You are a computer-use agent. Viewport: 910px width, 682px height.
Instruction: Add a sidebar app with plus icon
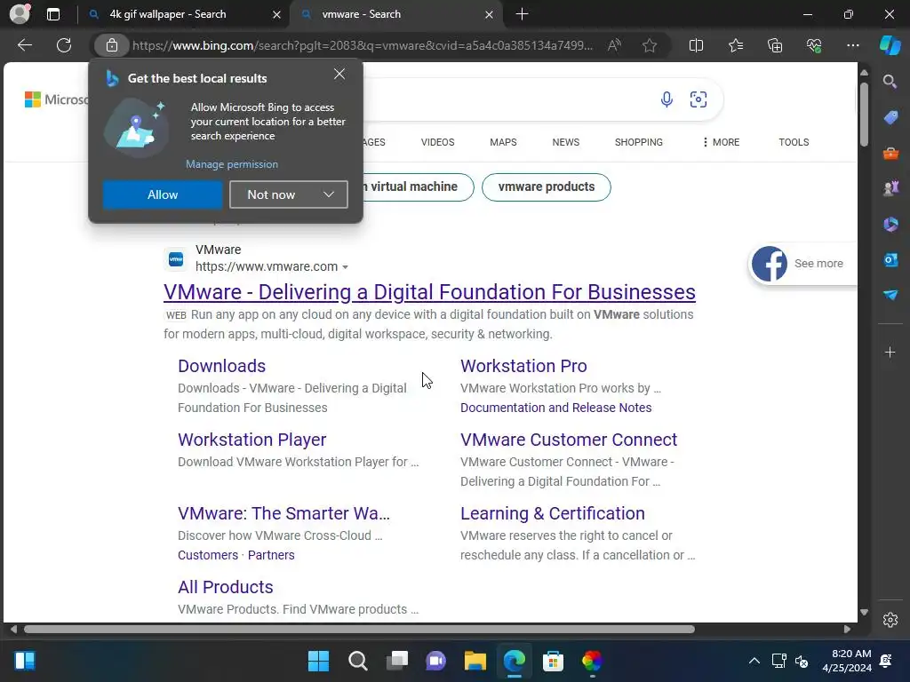pos(890,352)
